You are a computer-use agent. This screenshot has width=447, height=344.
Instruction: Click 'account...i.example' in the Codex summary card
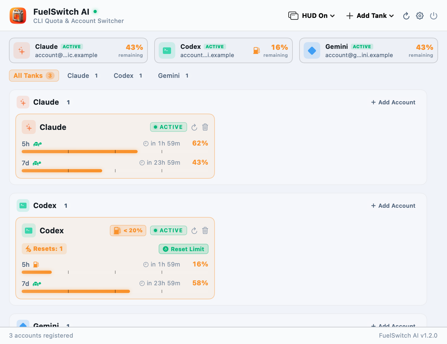click(207, 55)
